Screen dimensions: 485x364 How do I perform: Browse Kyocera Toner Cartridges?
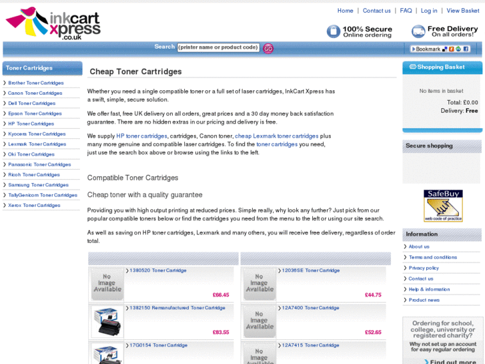pos(37,134)
